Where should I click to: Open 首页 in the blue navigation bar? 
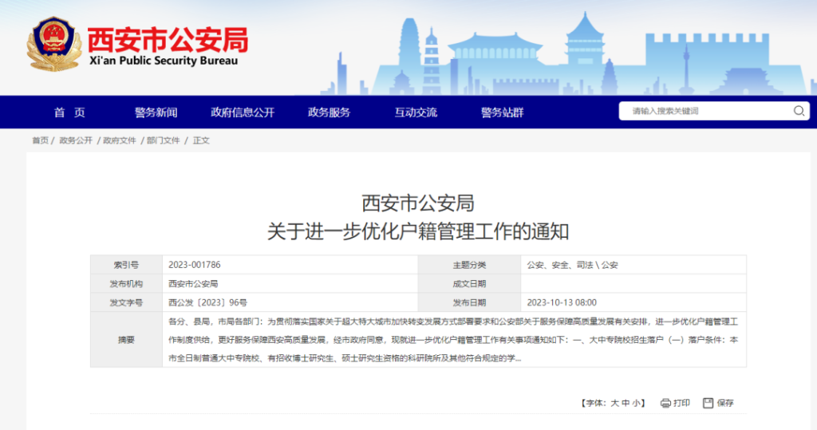69,112
